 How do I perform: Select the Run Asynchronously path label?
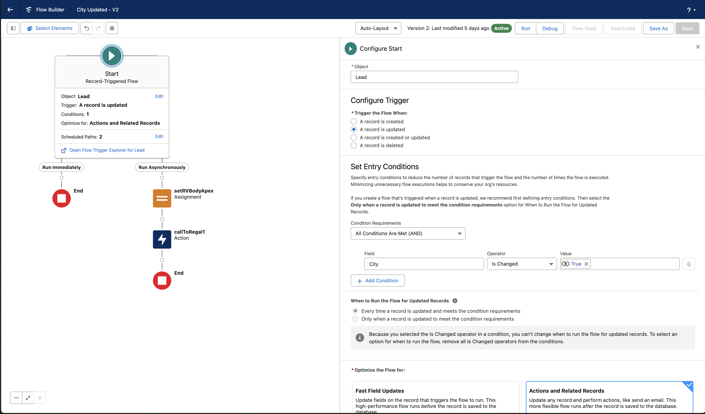tap(162, 167)
